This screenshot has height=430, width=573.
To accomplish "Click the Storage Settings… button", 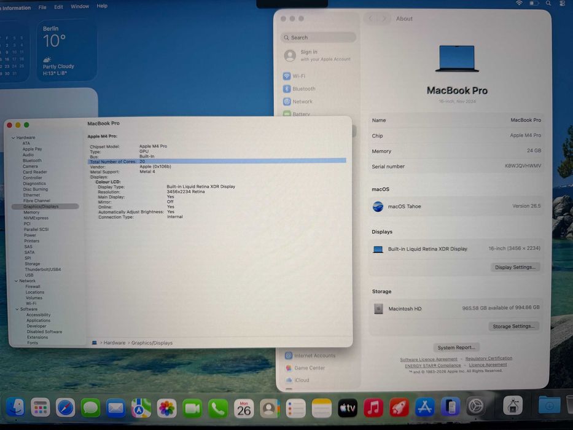I will click(513, 326).
